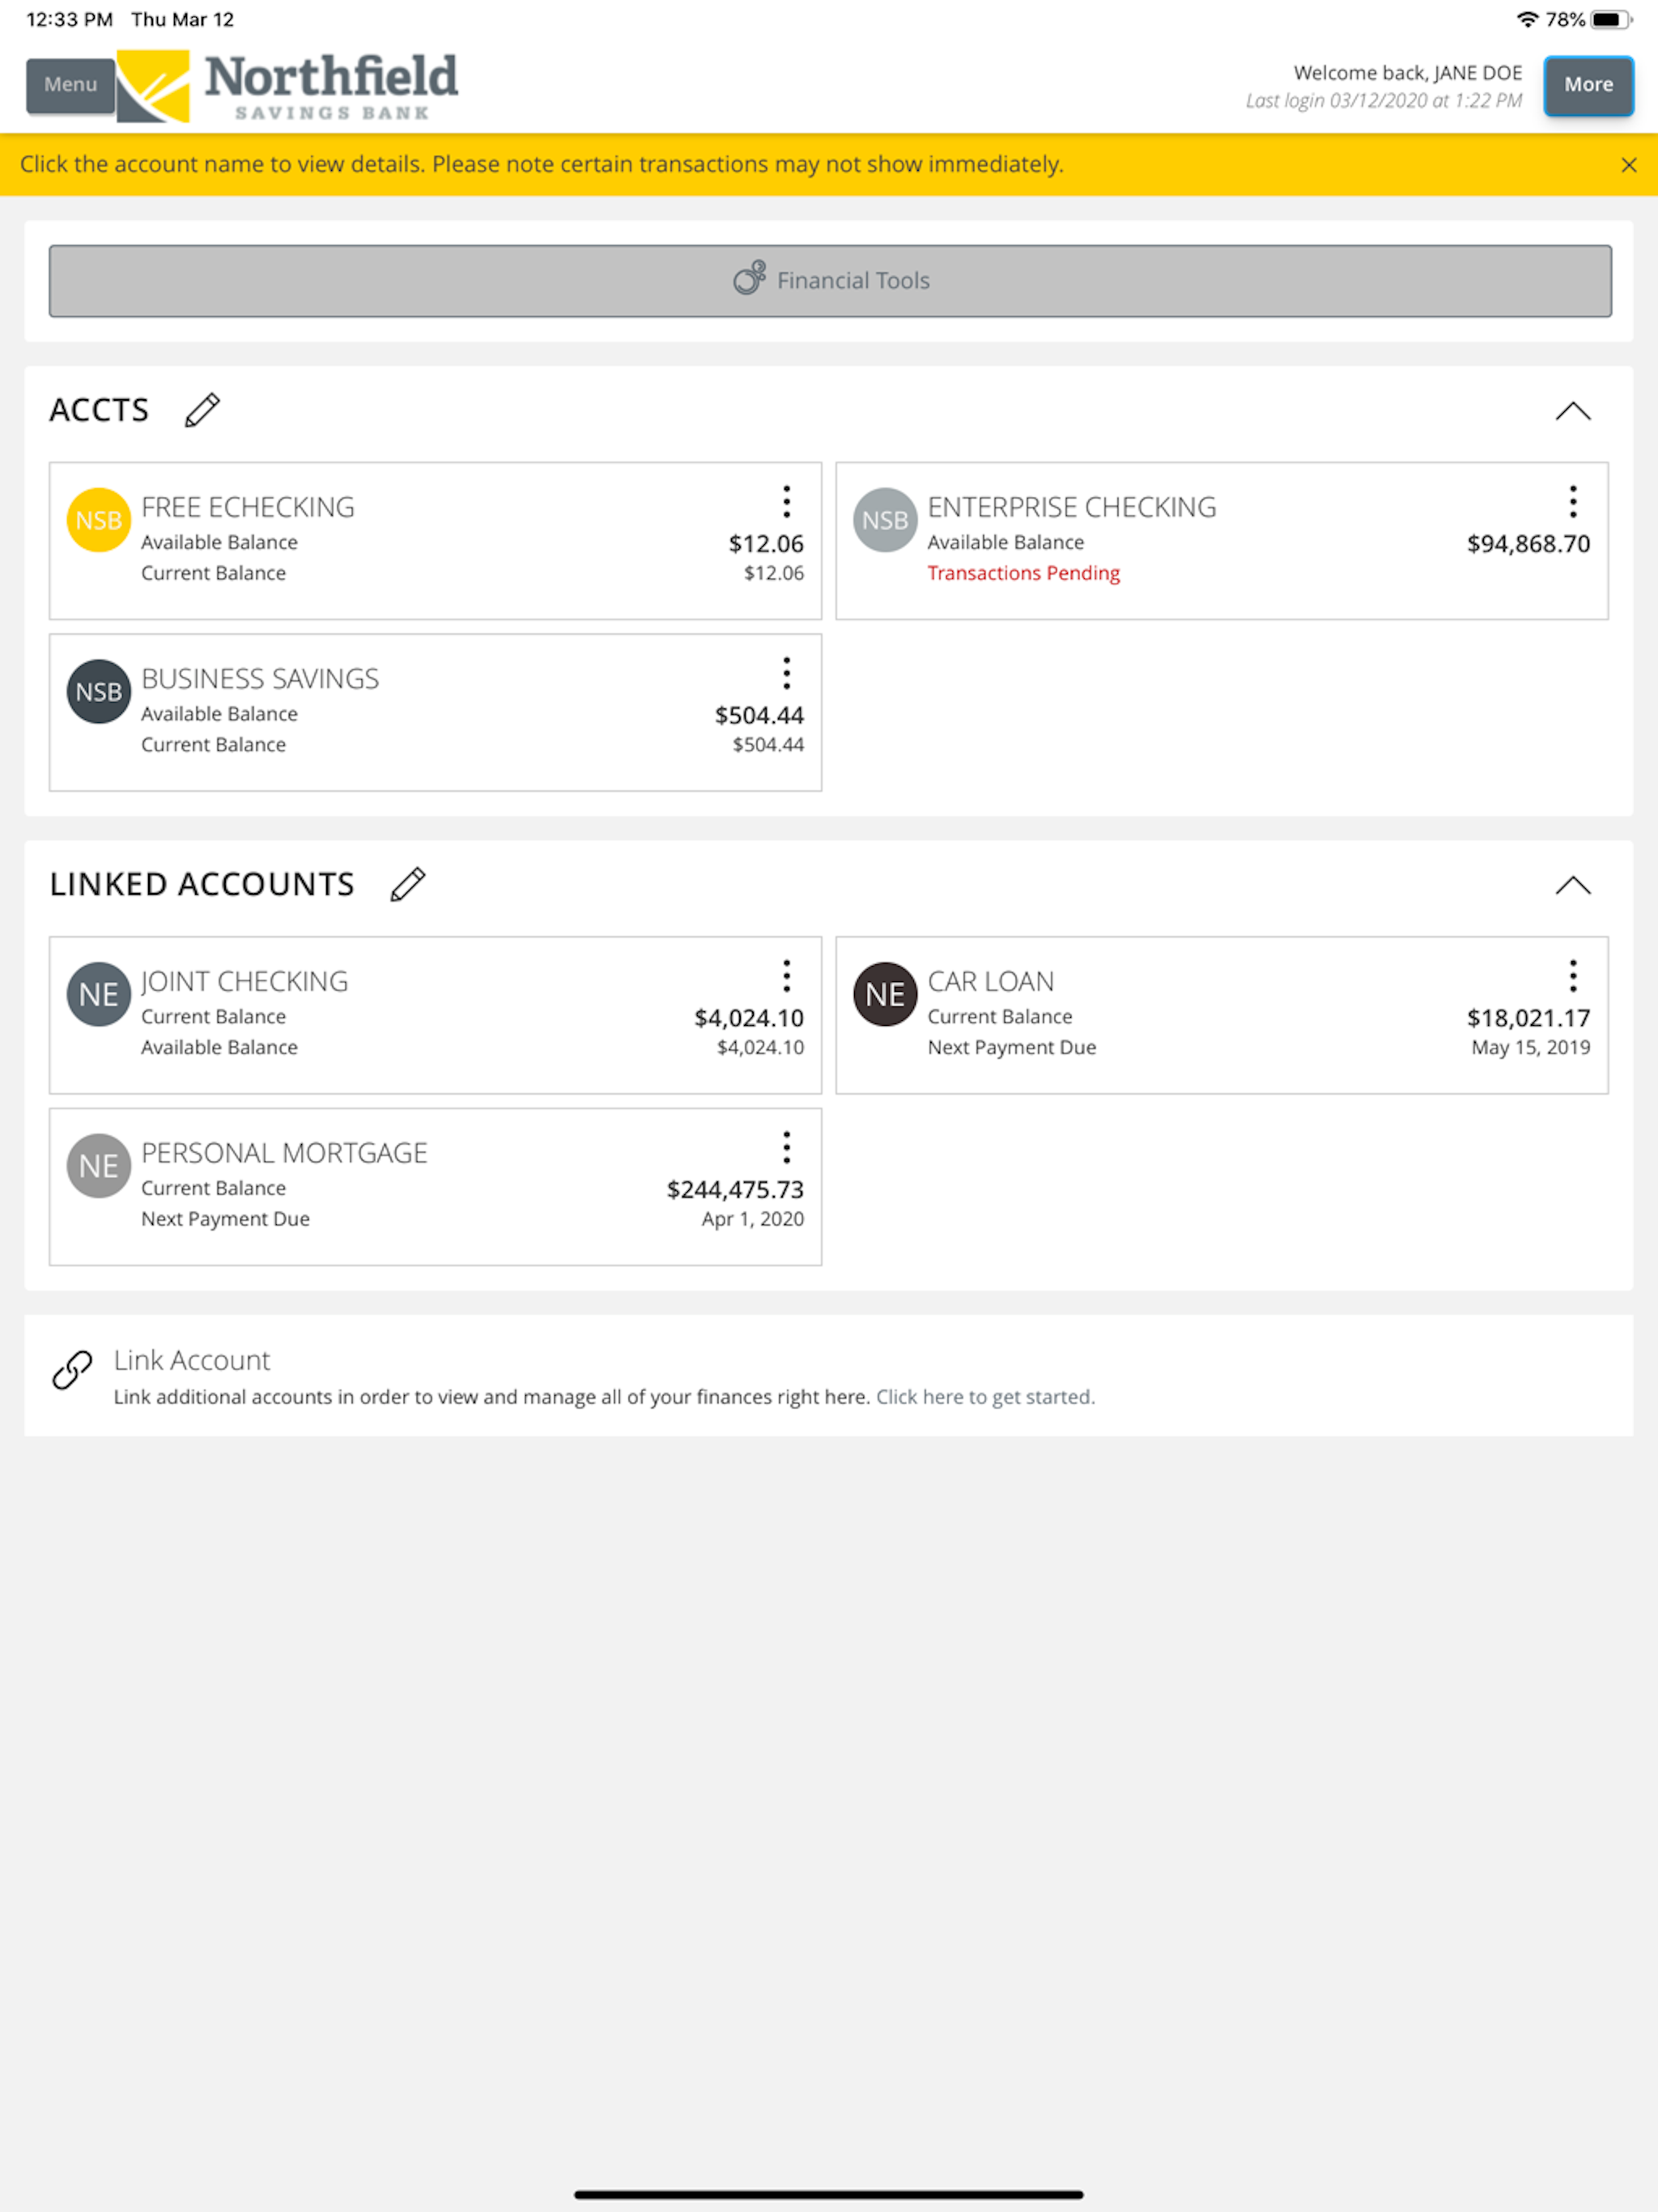Open Enterprise Checking three-dot options
This screenshot has width=1658, height=2212.
1573,502
